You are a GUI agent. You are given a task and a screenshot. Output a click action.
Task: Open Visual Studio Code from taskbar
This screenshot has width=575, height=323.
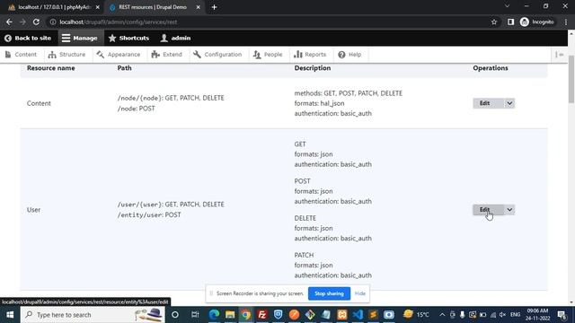click(x=358, y=315)
